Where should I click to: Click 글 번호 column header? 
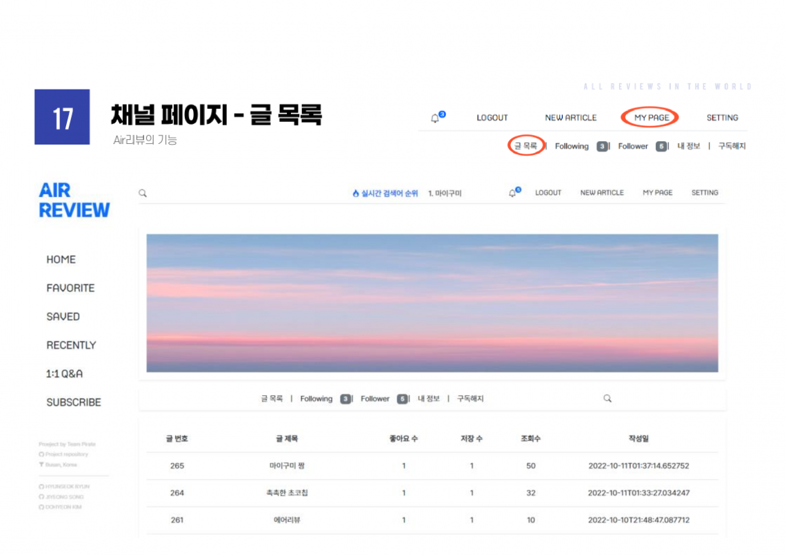pyautogui.click(x=177, y=439)
